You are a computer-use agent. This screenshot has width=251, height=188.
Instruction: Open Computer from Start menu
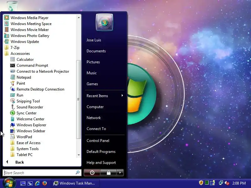pos(95,107)
